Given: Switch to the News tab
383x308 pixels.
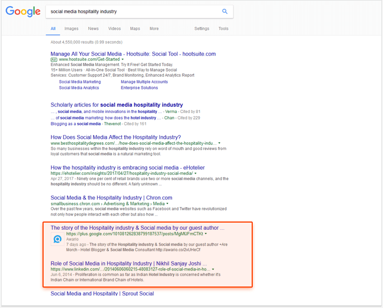Looking at the screenshot, I should (93, 29).
